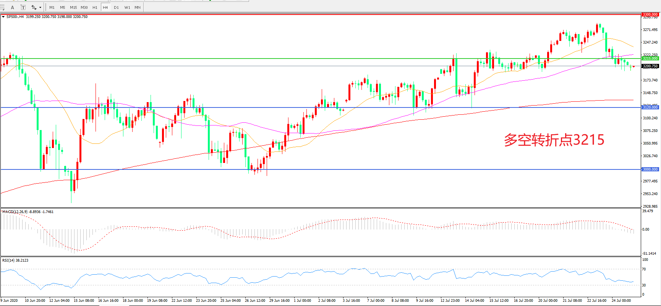Click the 3000.000 blue price level label
Viewport: 661px width, 306px height.
(650, 169)
